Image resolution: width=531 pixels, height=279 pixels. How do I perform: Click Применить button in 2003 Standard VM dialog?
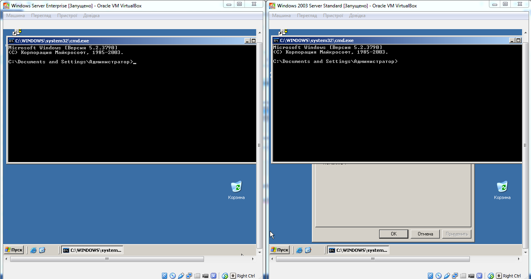(457, 234)
